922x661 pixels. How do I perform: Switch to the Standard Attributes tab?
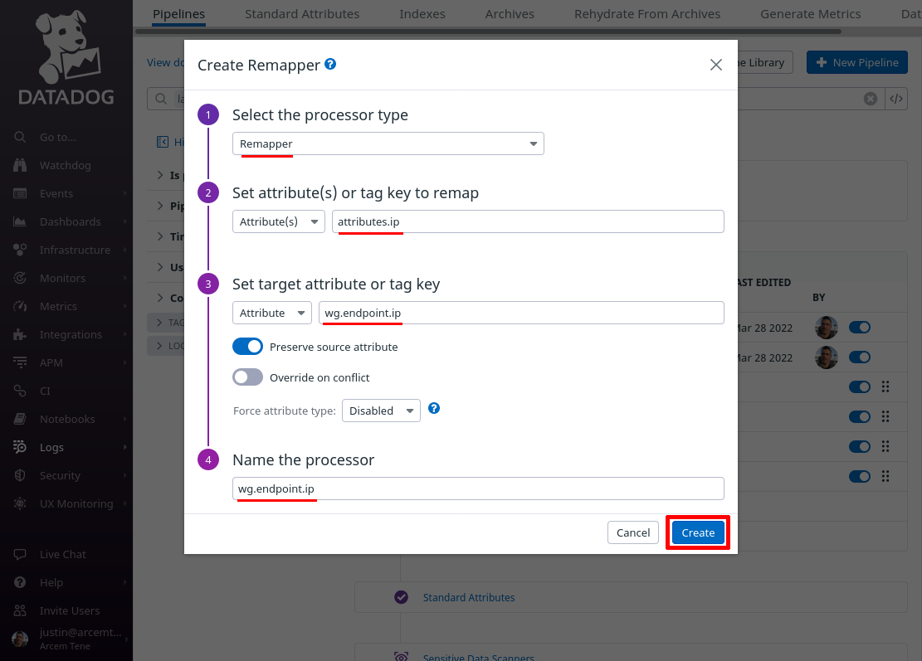tap(302, 13)
